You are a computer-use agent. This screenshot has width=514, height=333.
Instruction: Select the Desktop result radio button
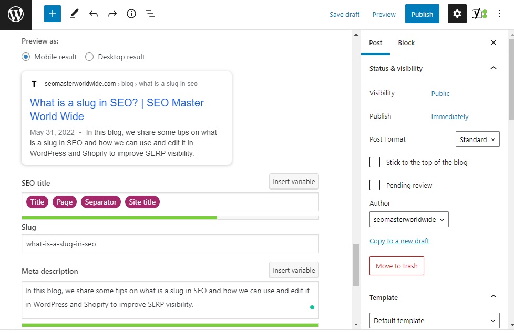[89, 57]
